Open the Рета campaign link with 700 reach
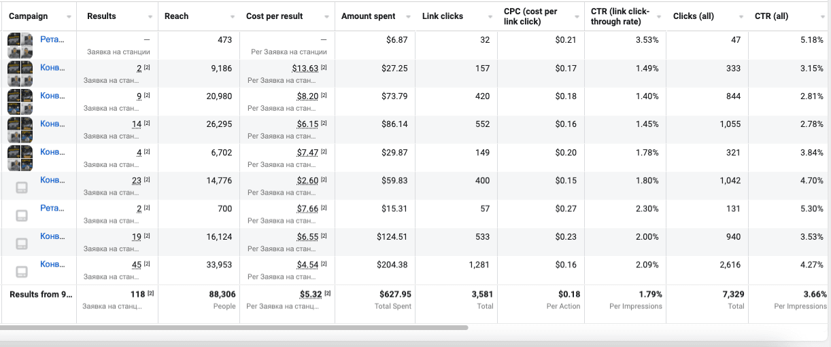Image resolution: width=831 pixels, height=347 pixels. tap(52, 208)
